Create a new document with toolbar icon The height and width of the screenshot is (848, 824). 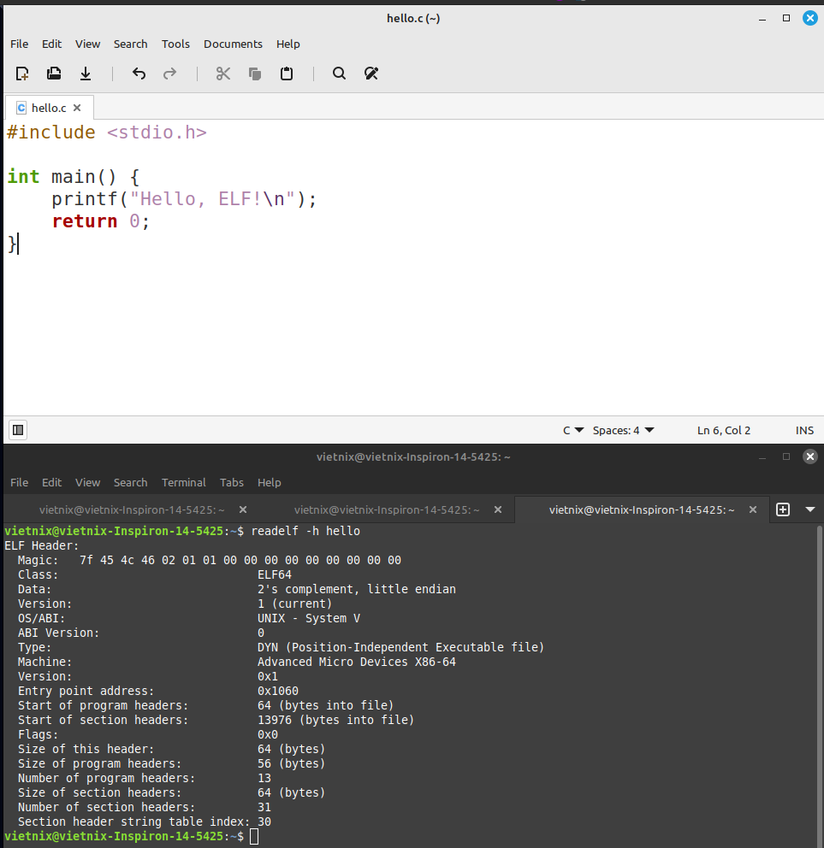point(22,74)
